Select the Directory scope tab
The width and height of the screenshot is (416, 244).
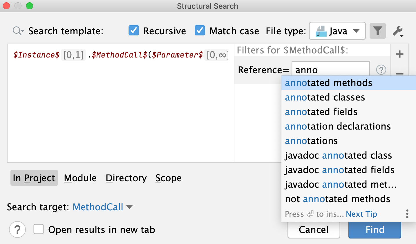coord(126,178)
